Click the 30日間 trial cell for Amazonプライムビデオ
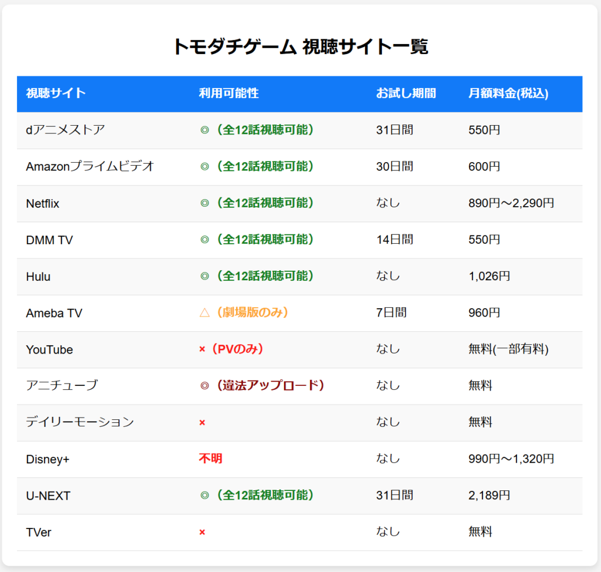 click(395, 167)
